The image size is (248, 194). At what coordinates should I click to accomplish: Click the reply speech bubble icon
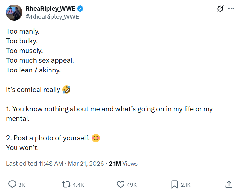point(12,184)
